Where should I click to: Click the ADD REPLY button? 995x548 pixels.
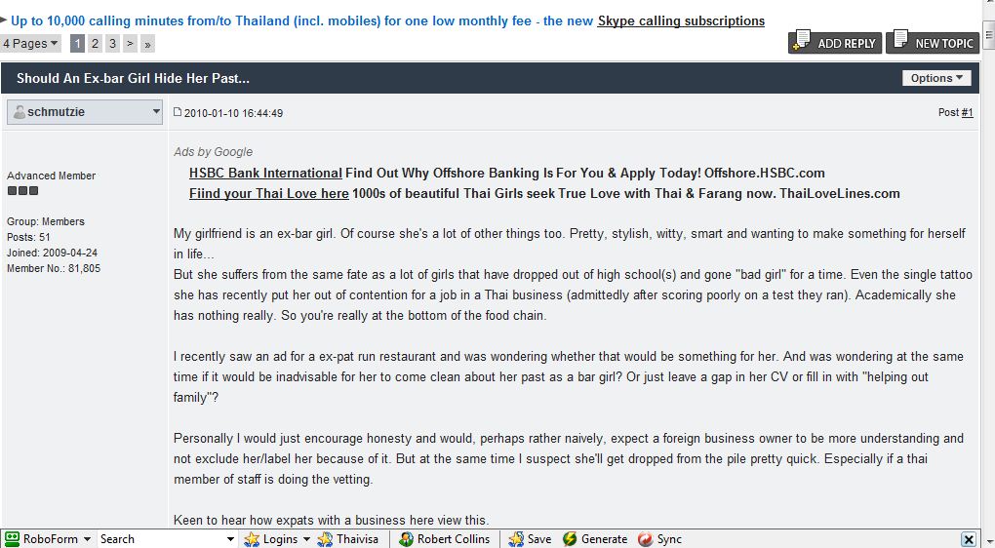[x=835, y=43]
